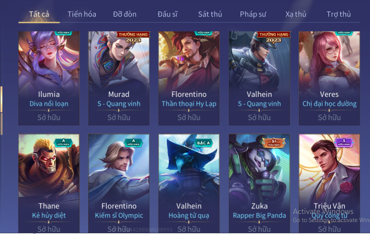Select Veres Chị đại học đường skin
The height and width of the screenshot is (234, 370).
[x=329, y=78]
